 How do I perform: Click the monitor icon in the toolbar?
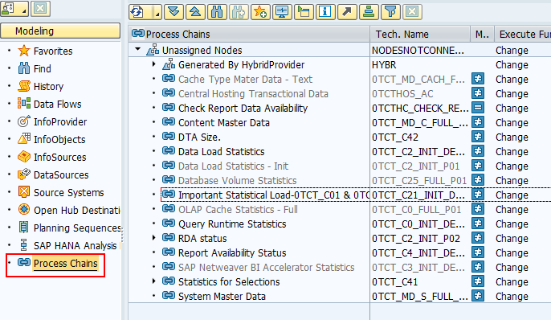click(282, 12)
